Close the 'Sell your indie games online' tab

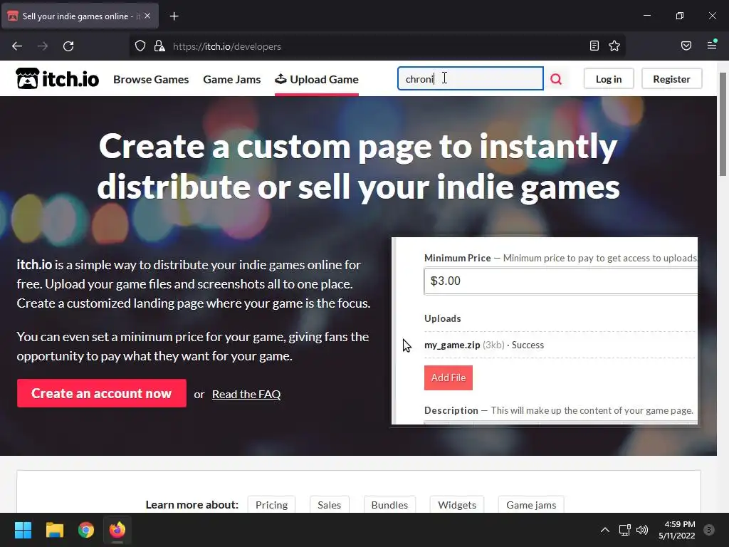coord(147,16)
